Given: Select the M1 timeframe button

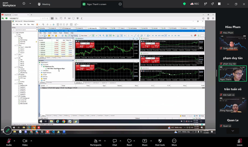Looking at the screenshot, I should click(x=153, y=36).
